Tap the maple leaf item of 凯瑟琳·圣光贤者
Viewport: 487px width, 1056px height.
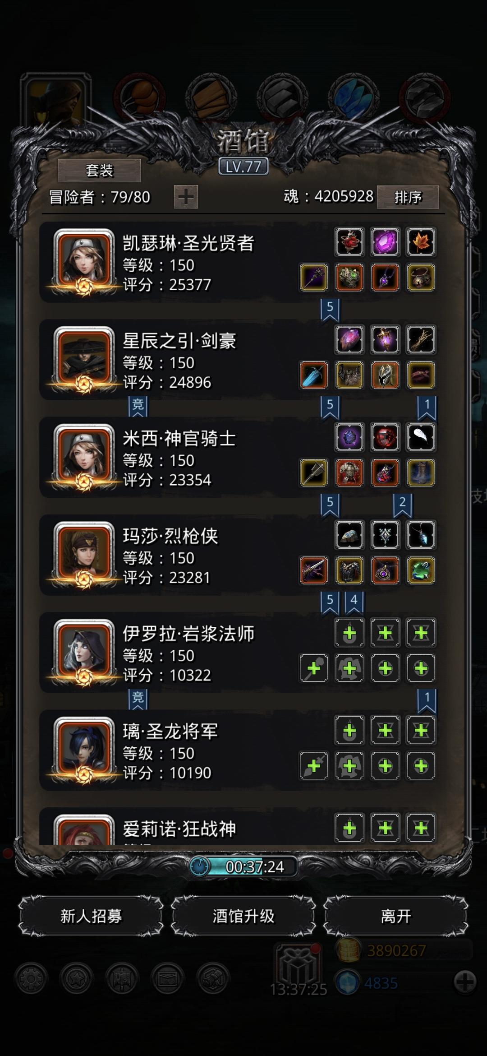click(x=421, y=242)
